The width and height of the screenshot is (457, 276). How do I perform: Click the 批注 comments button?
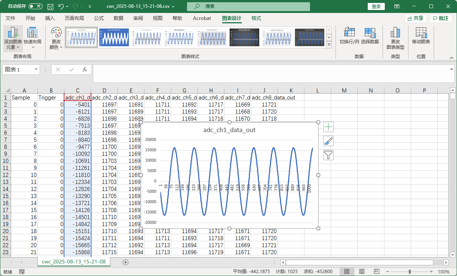click(441, 18)
